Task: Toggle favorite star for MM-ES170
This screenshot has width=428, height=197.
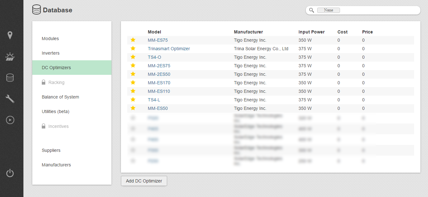Action: [x=133, y=82]
